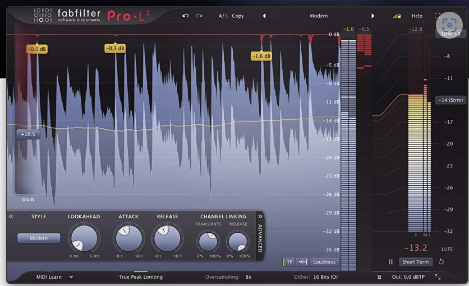Open the MIDI Learn dropdown arrow
This screenshot has height=286, width=469.
[x=71, y=277]
